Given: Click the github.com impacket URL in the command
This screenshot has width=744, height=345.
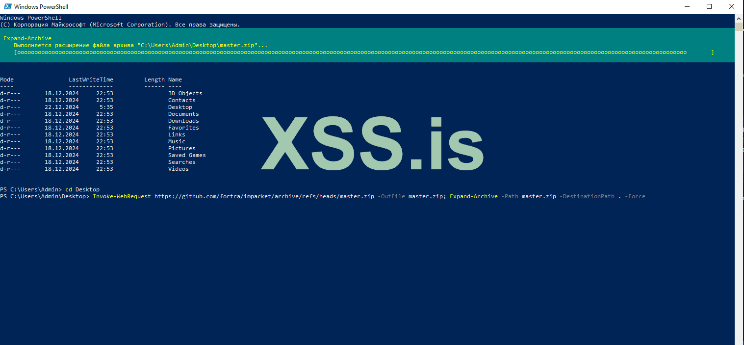Looking at the screenshot, I should point(264,196).
